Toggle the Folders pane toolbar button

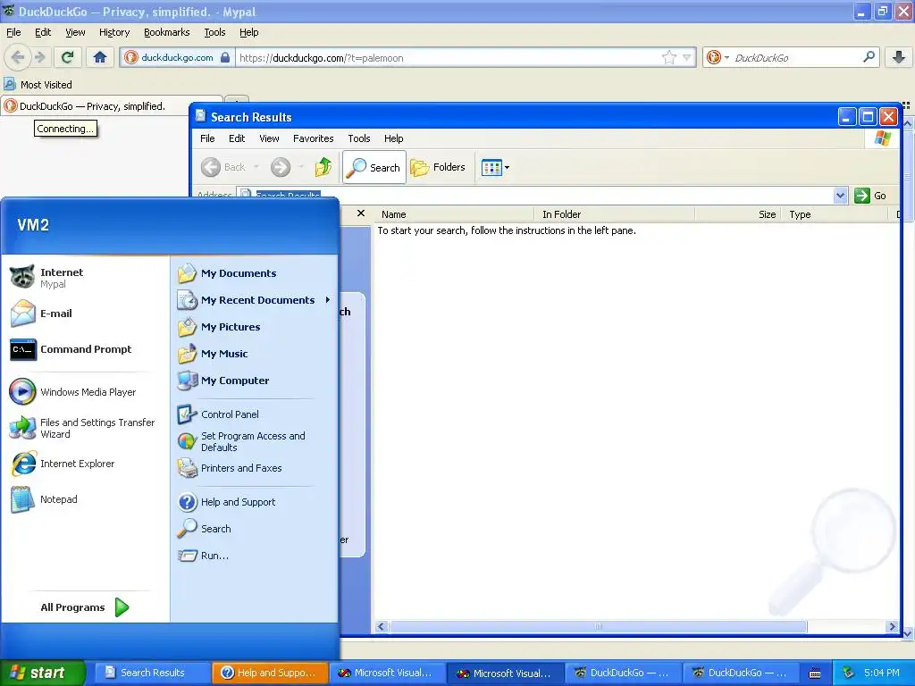438,167
